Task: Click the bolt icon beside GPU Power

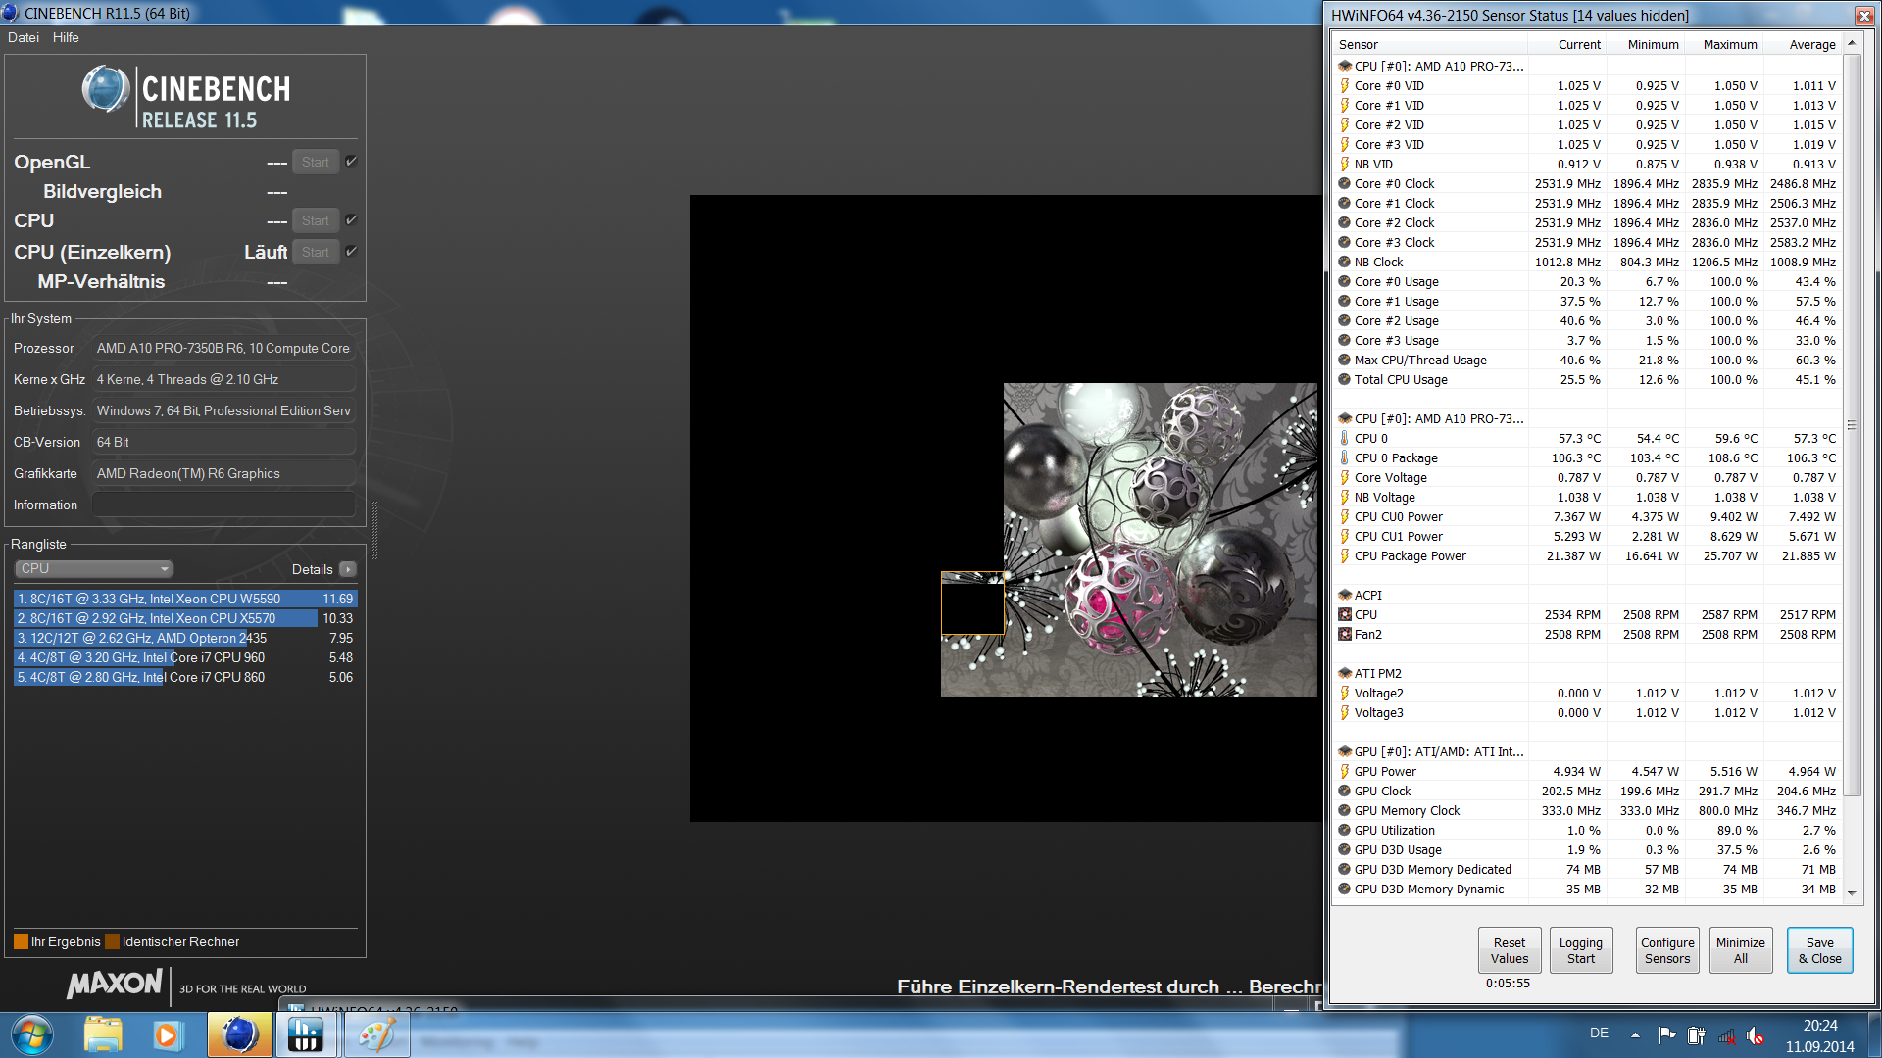Action: pyautogui.click(x=1345, y=772)
